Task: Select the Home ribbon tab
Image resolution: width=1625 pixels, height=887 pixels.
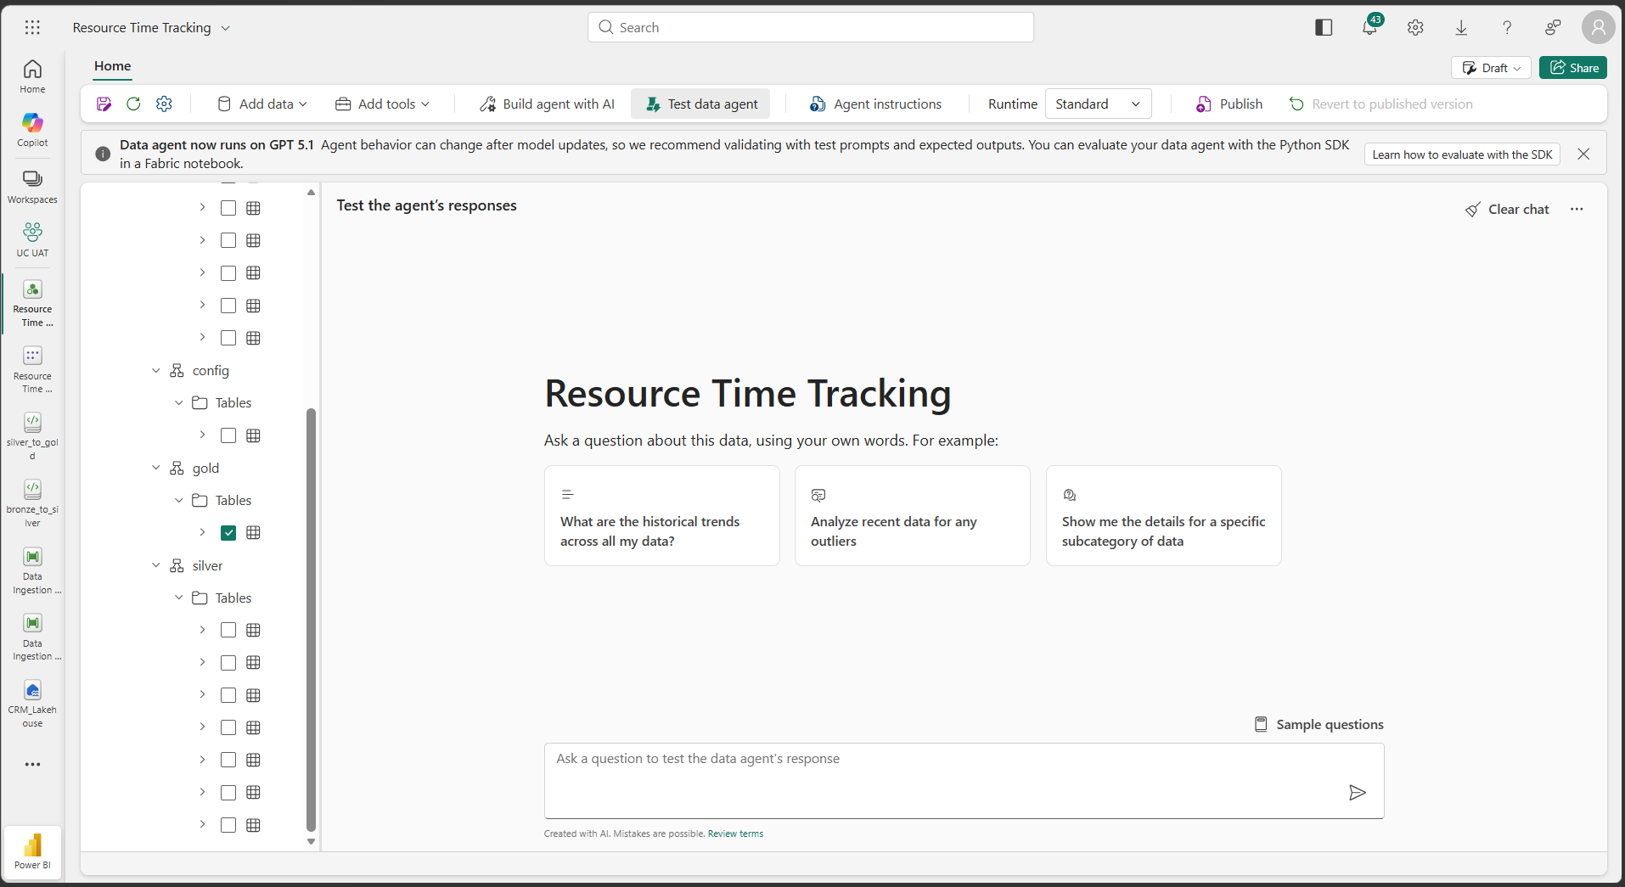Action: 112,66
